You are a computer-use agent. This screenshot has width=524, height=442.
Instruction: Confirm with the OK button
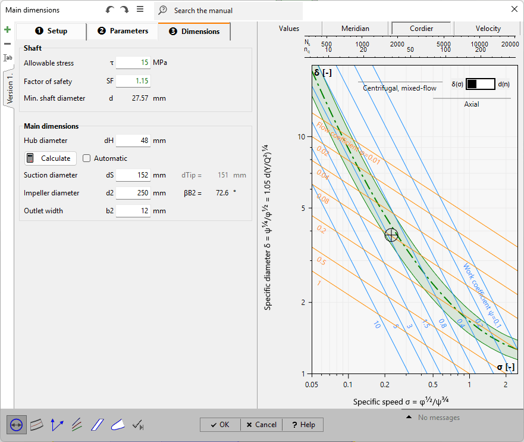(x=220, y=425)
